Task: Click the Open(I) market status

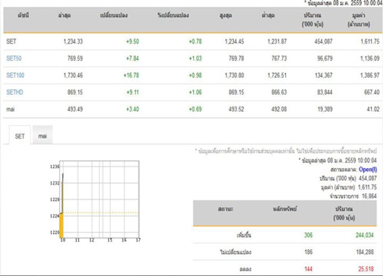Action: pos(368,170)
